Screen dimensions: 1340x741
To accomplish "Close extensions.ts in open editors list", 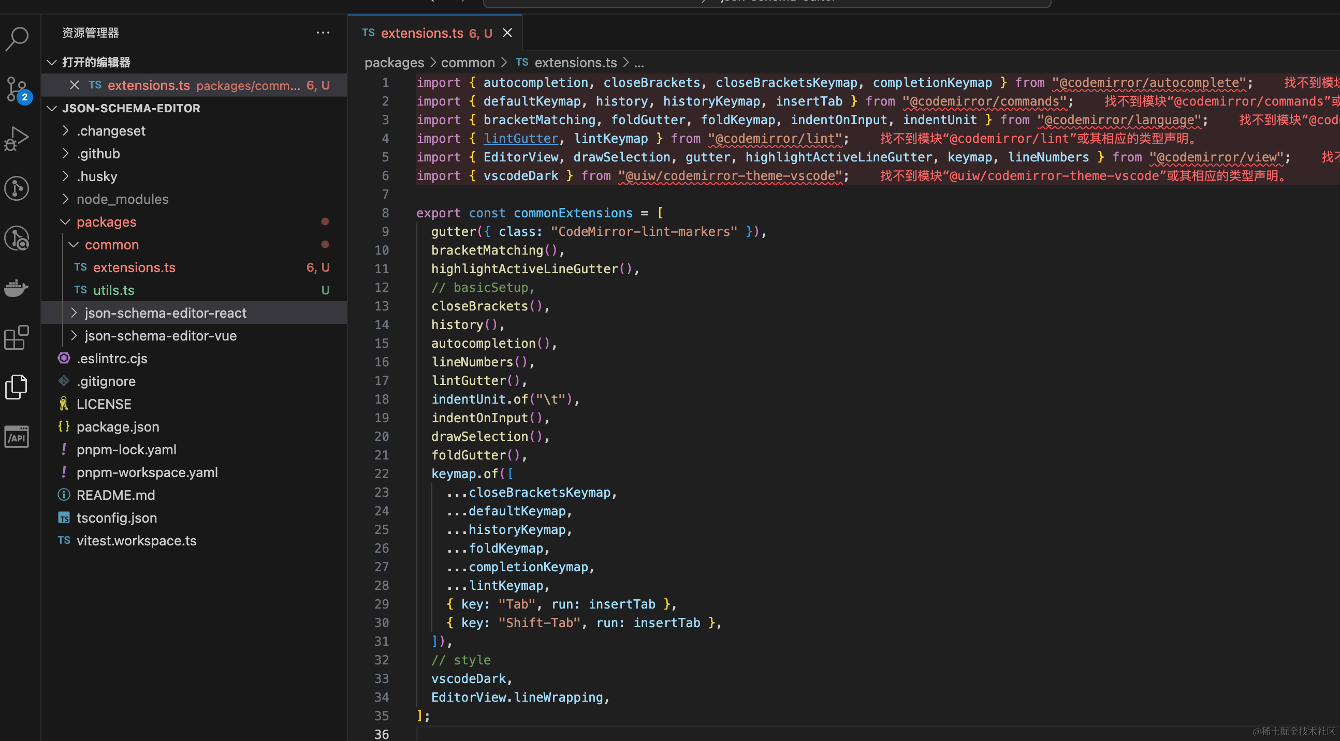I will 75,85.
